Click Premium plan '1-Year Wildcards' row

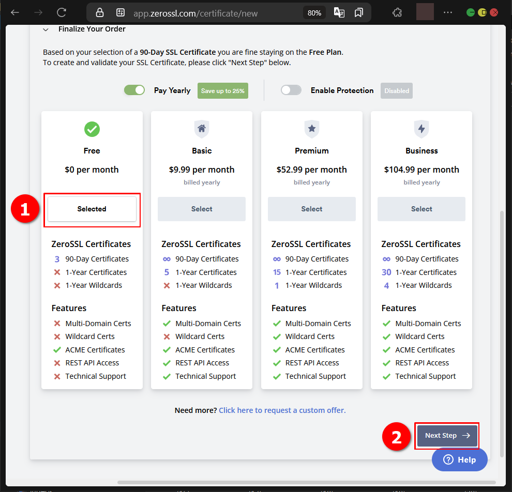(308, 285)
